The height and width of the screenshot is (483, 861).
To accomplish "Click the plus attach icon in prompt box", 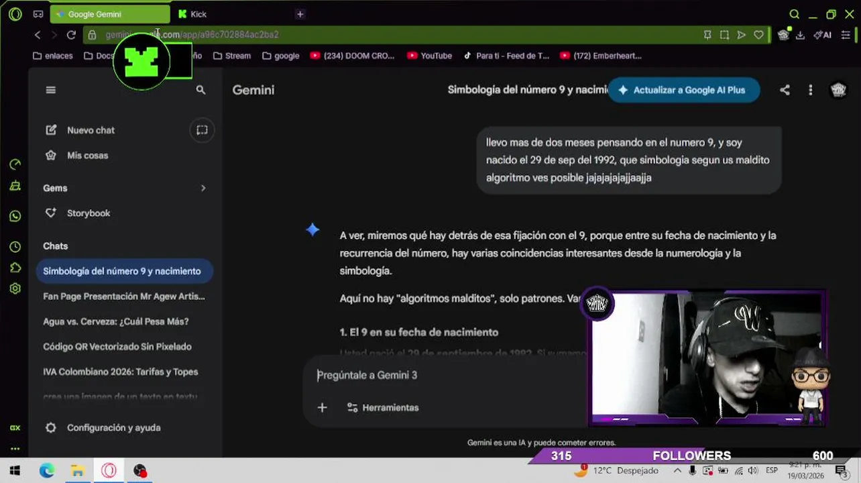I will pos(322,407).
